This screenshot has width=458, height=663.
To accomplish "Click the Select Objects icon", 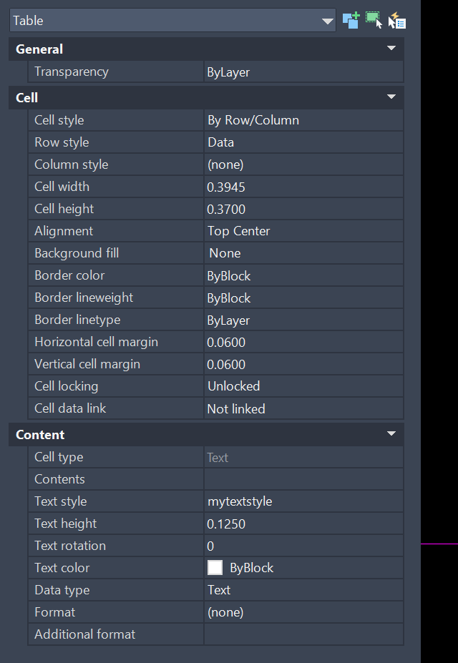I will 374,20.
